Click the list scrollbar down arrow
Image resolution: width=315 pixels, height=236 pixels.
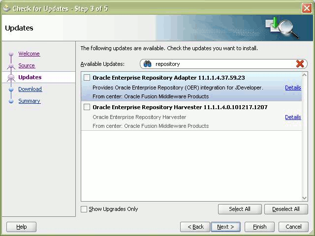coord(304,198)
